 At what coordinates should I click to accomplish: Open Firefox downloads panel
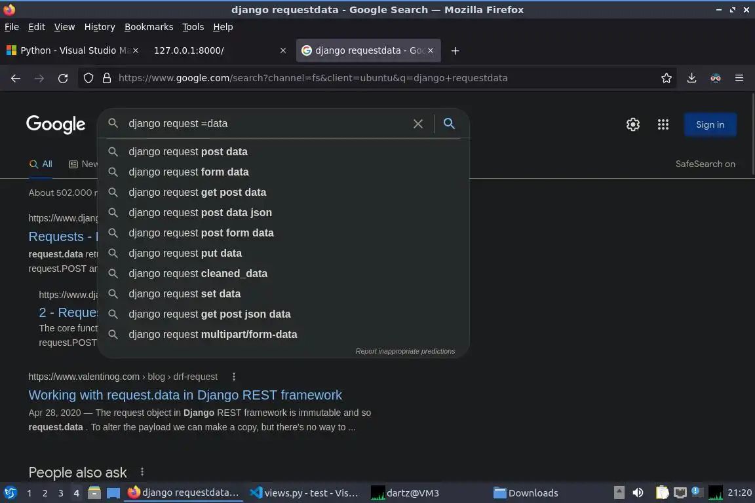point(691,78)
